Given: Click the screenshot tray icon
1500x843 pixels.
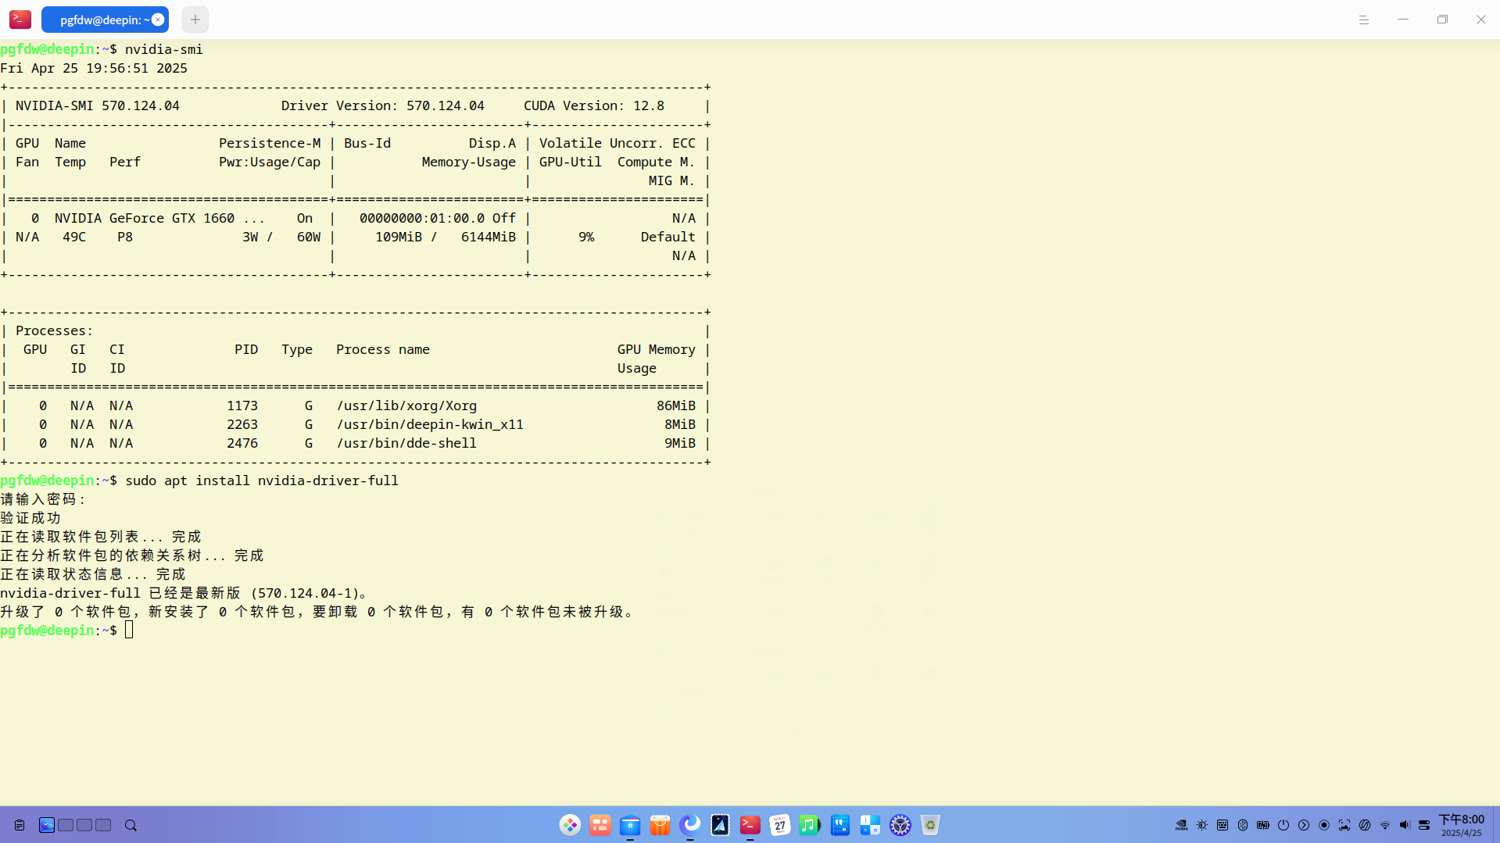Looking at the screenshot, I should coord(1344,825).
